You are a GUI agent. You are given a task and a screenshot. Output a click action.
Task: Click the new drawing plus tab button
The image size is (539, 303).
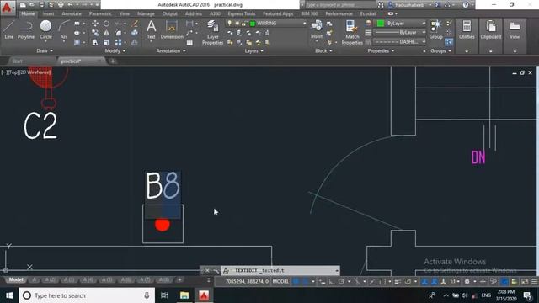113,61
